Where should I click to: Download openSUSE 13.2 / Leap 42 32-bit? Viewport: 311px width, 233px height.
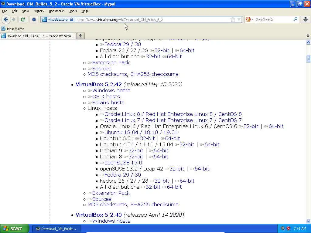coord(177,169)
